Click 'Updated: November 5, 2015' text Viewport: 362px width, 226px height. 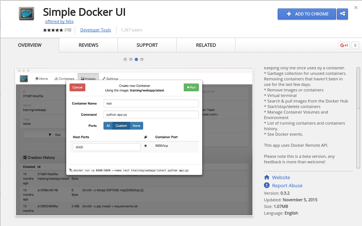[x=291, y=200]
